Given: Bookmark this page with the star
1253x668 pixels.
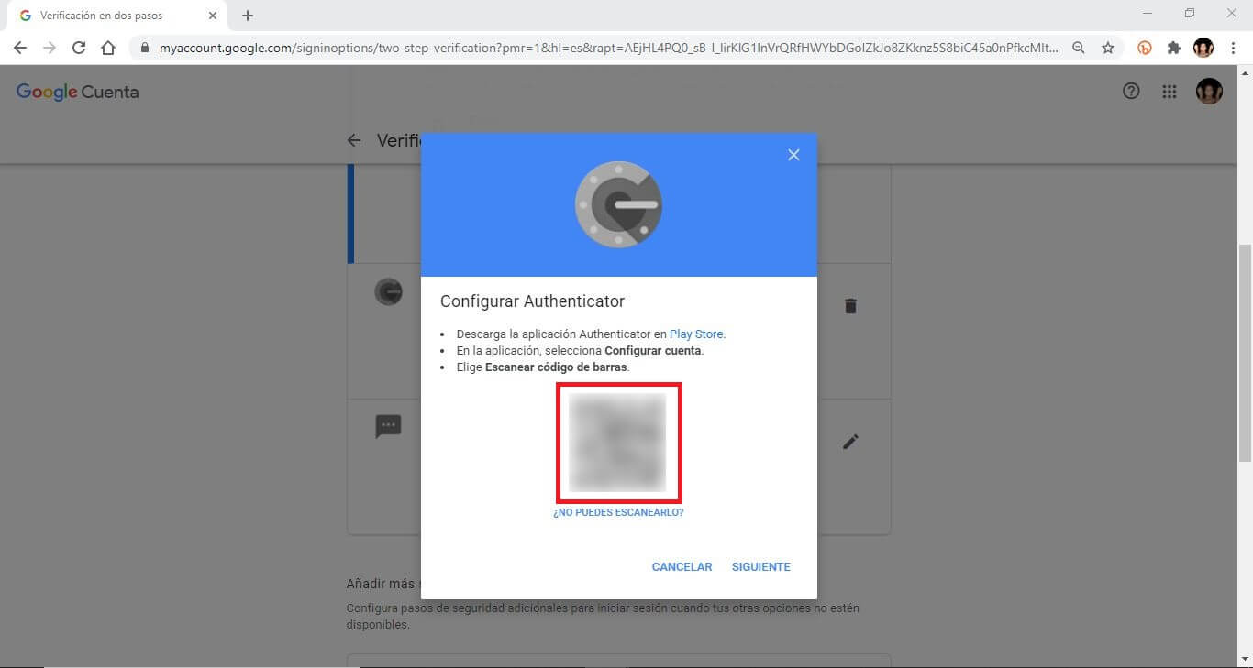Looking at the screenshot, I should click(x=1108, y=48).
